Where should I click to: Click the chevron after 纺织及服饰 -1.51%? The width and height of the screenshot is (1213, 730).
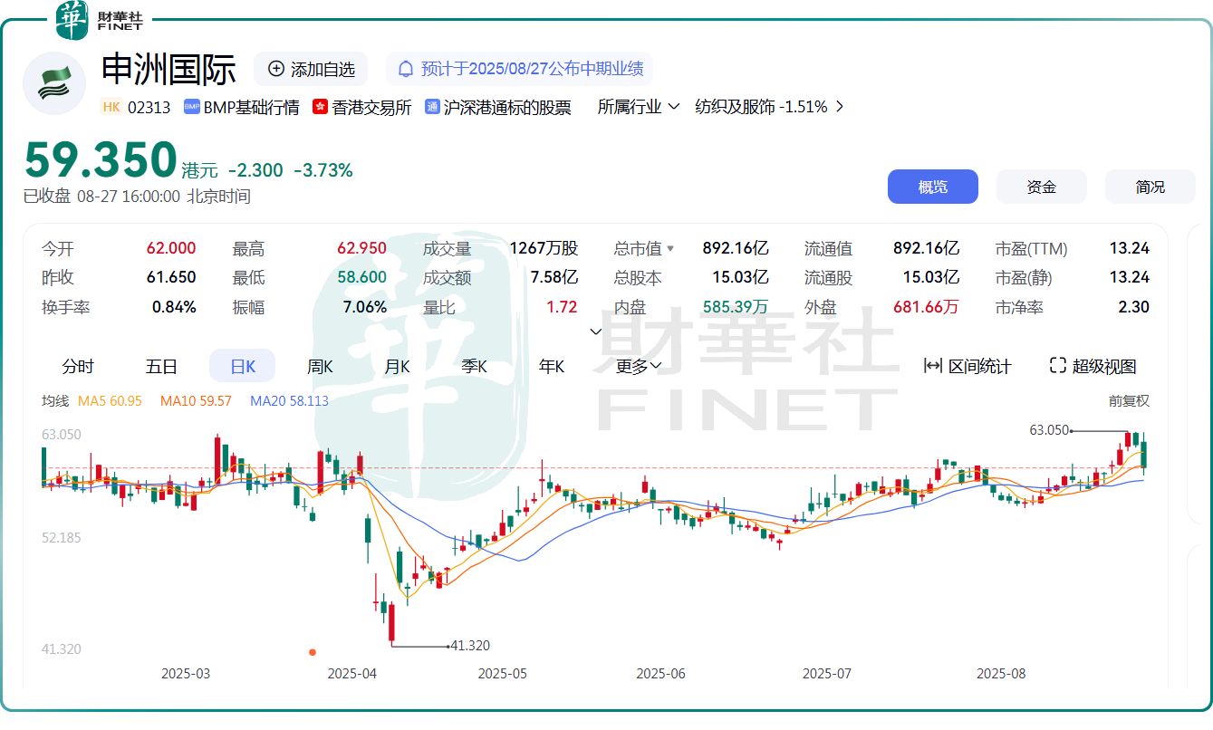(840, 107)
